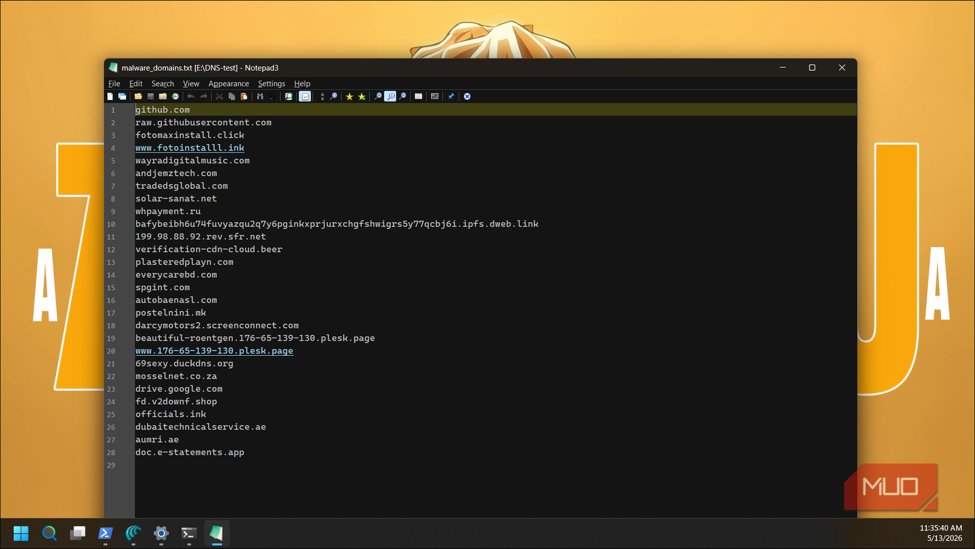975x549 pixels.
Task: Toggle the Word Wrap toolbar button
Action: click(305, 96)
